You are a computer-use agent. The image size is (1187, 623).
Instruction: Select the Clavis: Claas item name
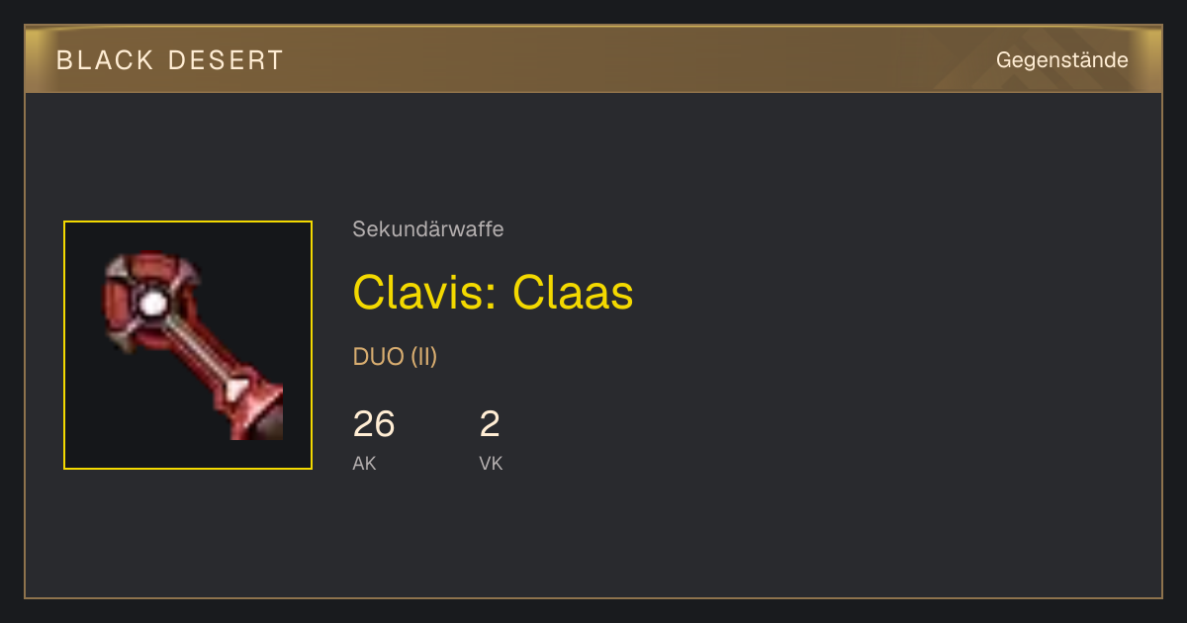(x=493, y=293)
